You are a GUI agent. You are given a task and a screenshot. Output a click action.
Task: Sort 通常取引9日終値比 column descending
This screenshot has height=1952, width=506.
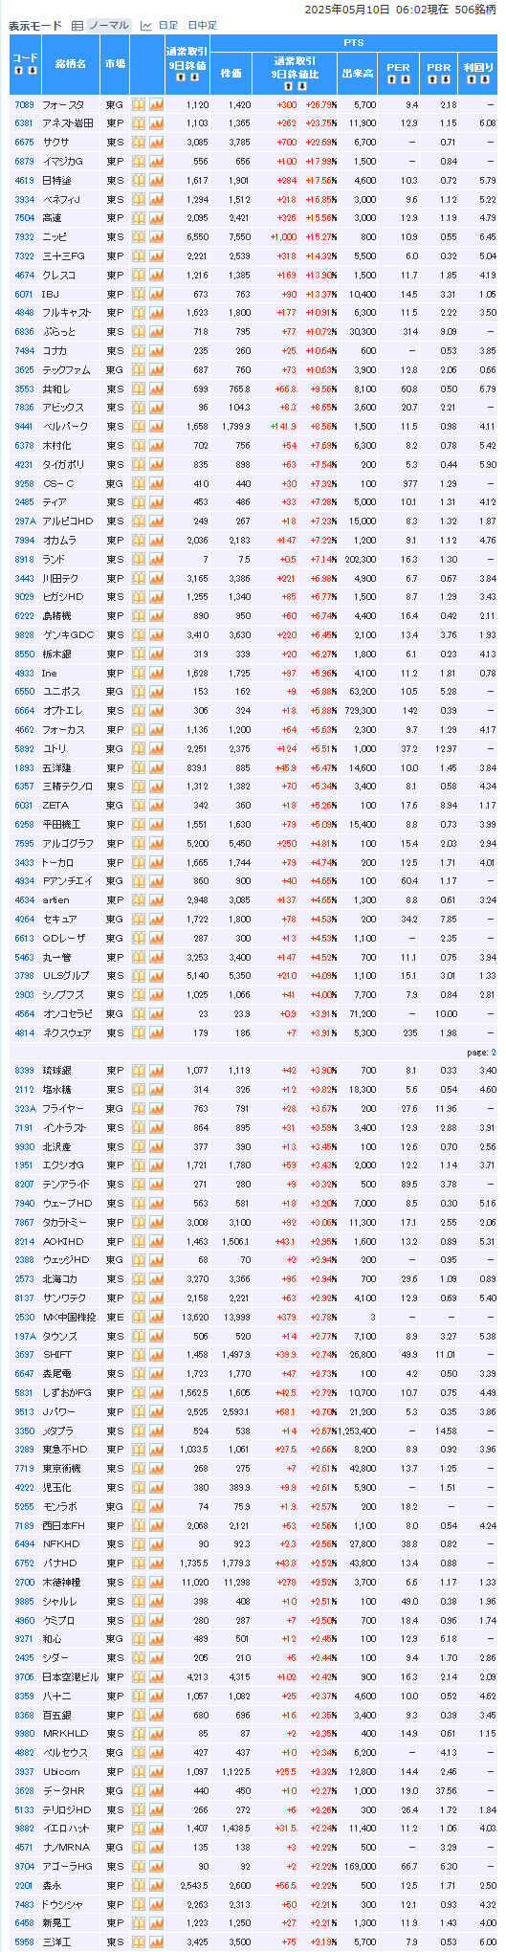tap(303, 85)
